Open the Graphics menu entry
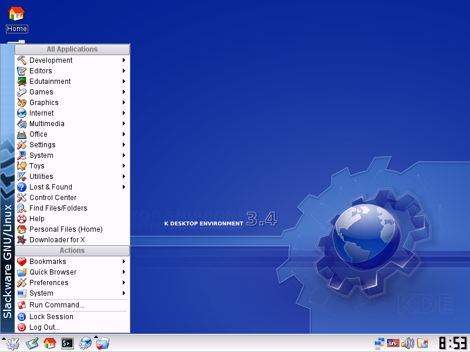 pyautogui.click(x=72, y=103)
